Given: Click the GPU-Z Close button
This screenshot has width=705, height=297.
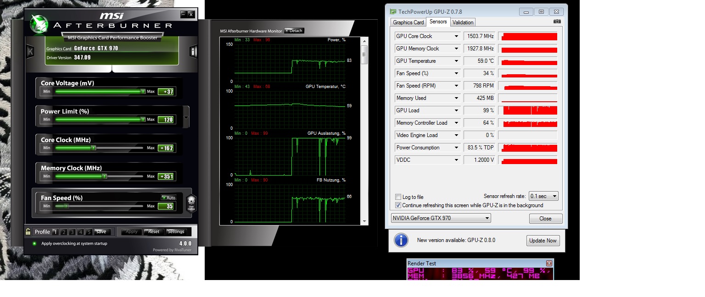Looking at the screenshot, I should point(546,219).
